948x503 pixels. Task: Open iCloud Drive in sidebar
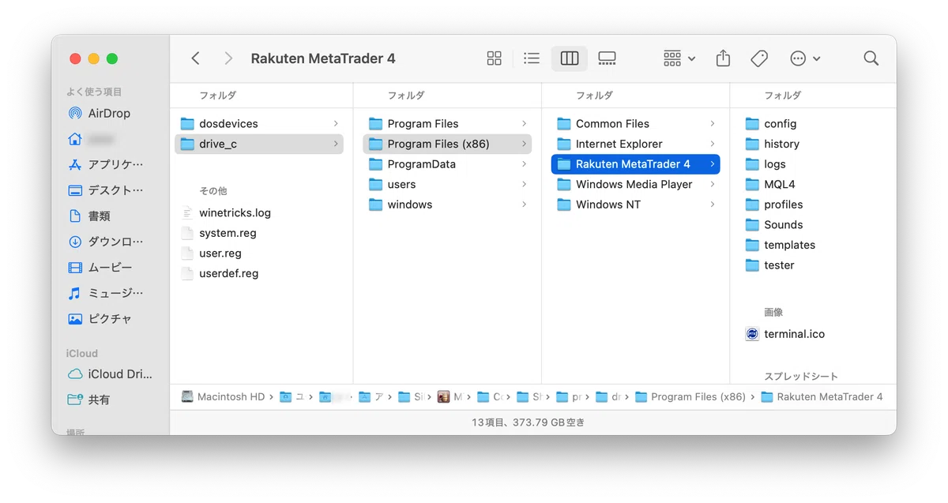[110, 374]
